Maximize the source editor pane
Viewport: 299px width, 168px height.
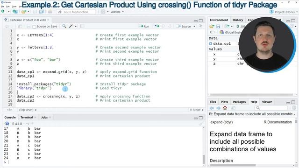click(201, 20)
